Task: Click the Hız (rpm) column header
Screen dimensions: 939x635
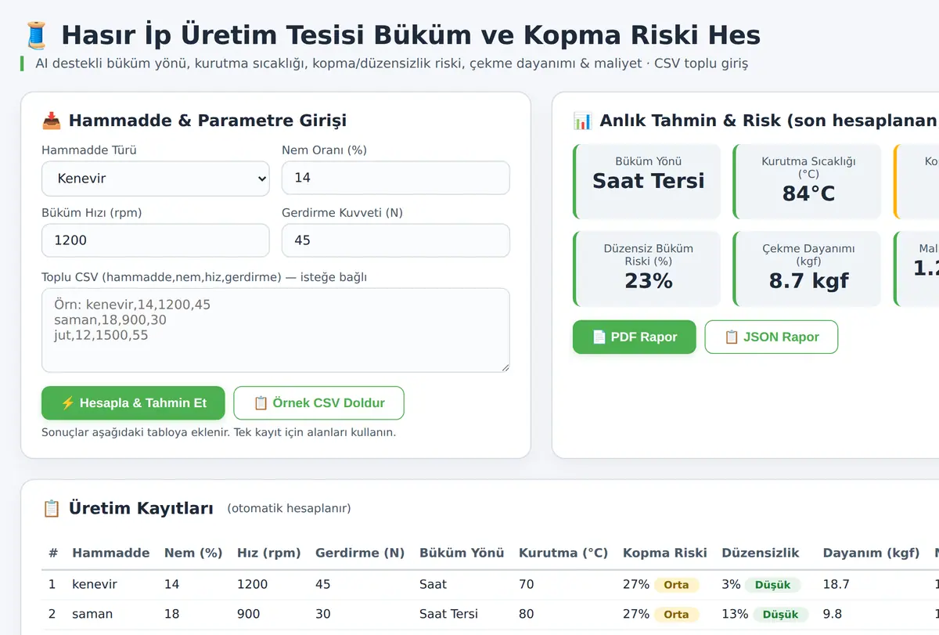Action: [269, 553]
